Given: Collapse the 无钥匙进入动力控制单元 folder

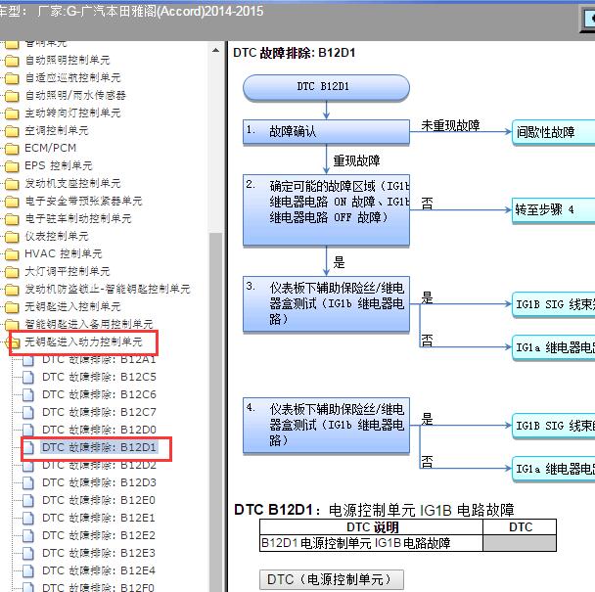Looking at the screenshot, I should pyautogui.click(x=83, y=342).
